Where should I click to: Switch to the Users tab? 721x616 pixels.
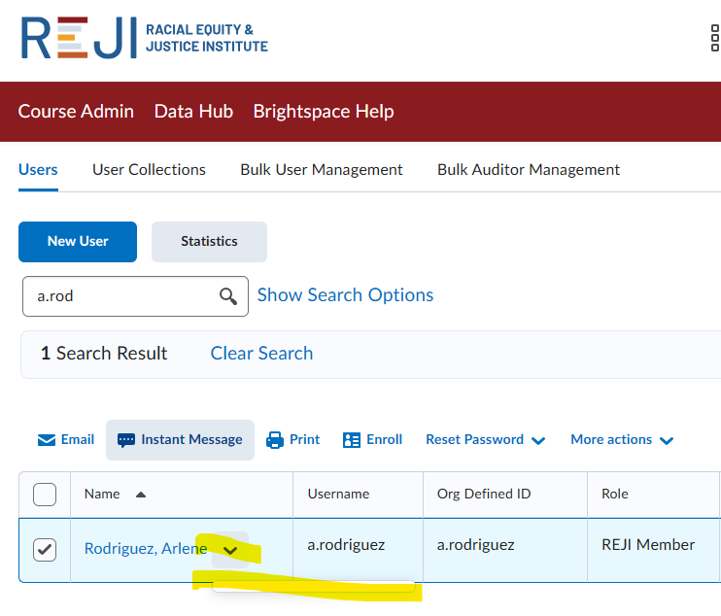point(38,170)
